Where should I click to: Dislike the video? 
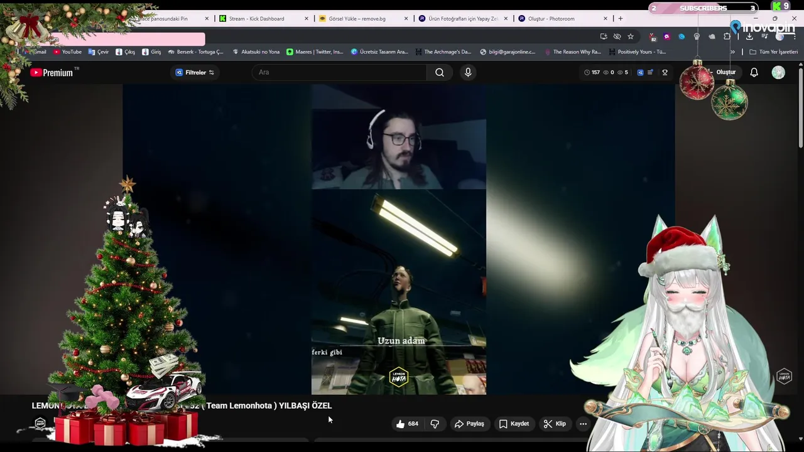[x=435, y=424]
